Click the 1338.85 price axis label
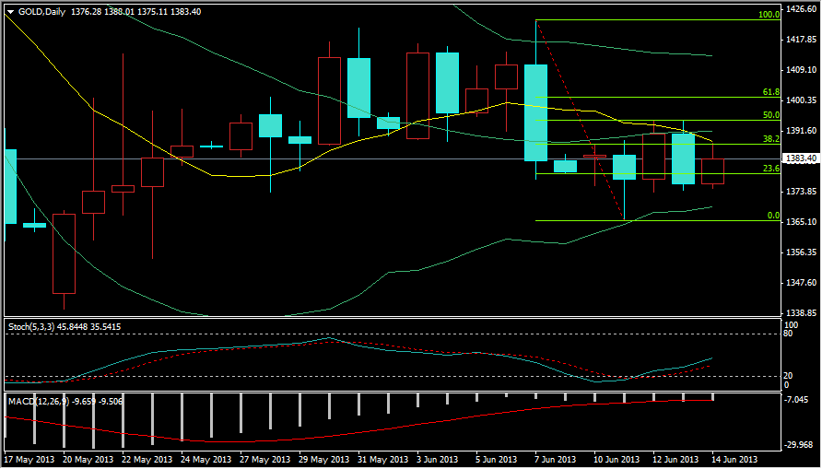 coord(802,313)
